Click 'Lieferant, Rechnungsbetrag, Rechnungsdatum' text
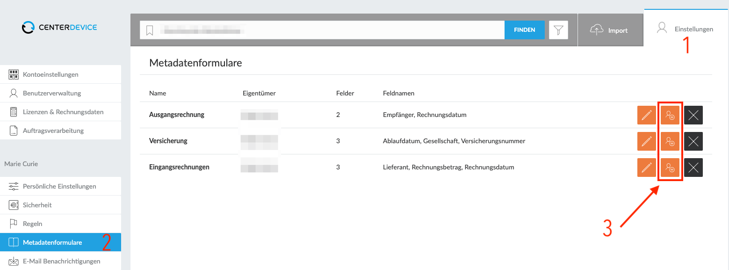Image resolution: width=729 pixels, height=270 pixels. point(448,167)
